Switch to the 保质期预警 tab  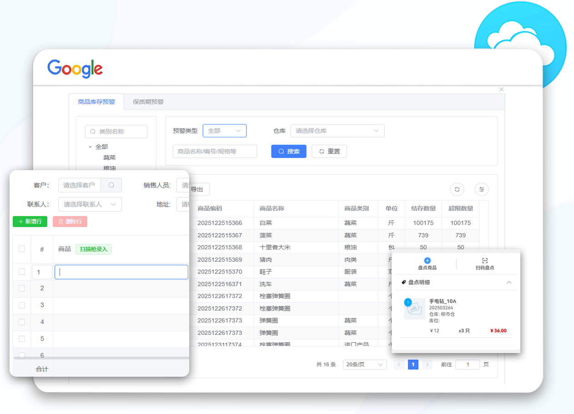click(148, 102)
